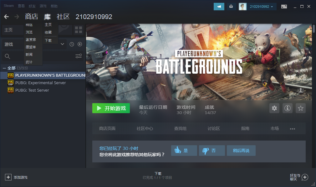Screen dimensions: 316x187
Task: Open the 好友 menu
Action: (32, 6)
